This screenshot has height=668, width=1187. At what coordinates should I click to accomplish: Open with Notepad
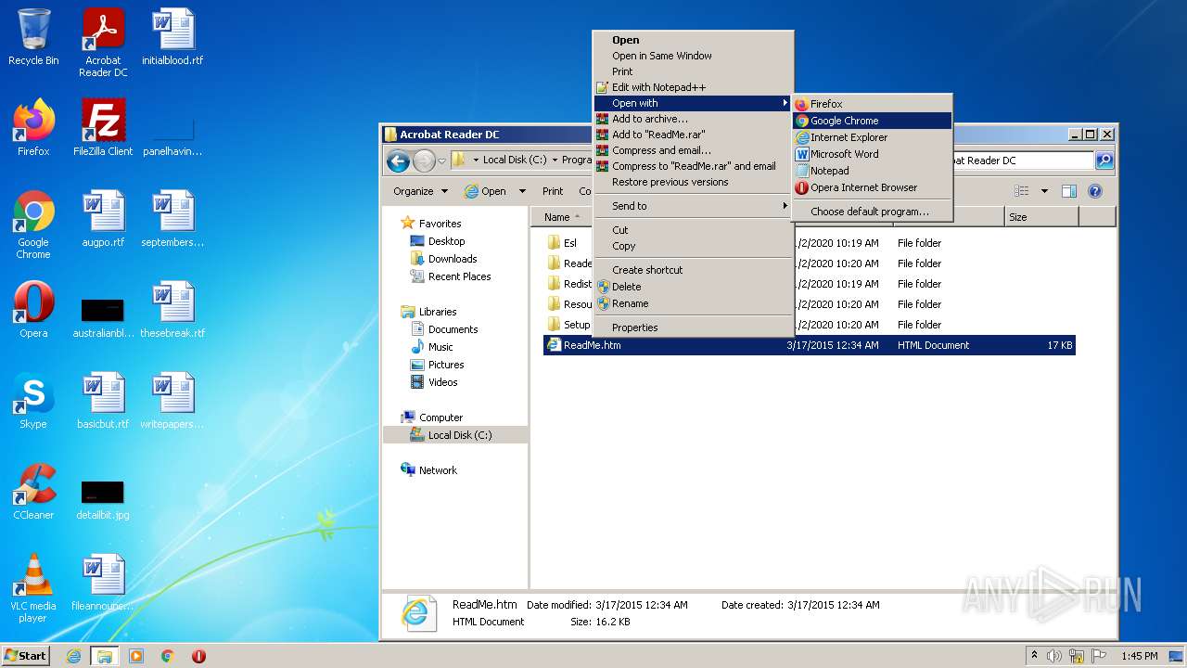click(872, 171)
